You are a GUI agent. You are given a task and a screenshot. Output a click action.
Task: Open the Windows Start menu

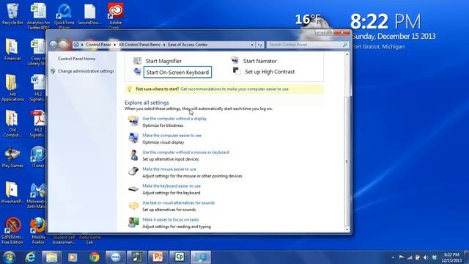(9, 257)
